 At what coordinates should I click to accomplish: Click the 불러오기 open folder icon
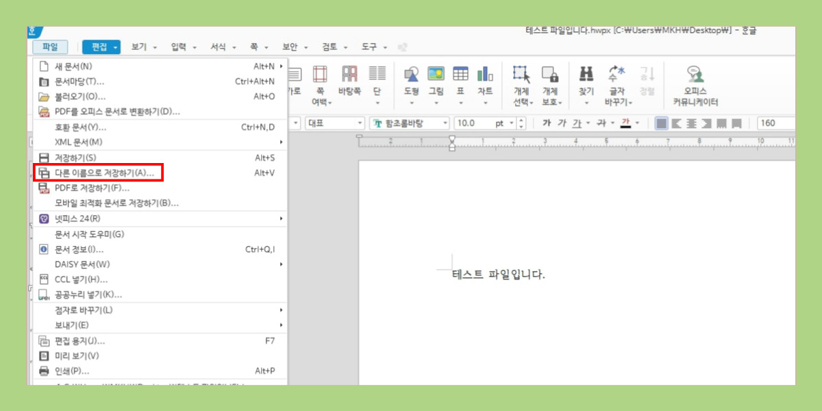(44, 97)
